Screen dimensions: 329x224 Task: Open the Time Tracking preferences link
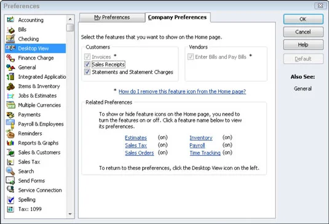click(205, 153)
